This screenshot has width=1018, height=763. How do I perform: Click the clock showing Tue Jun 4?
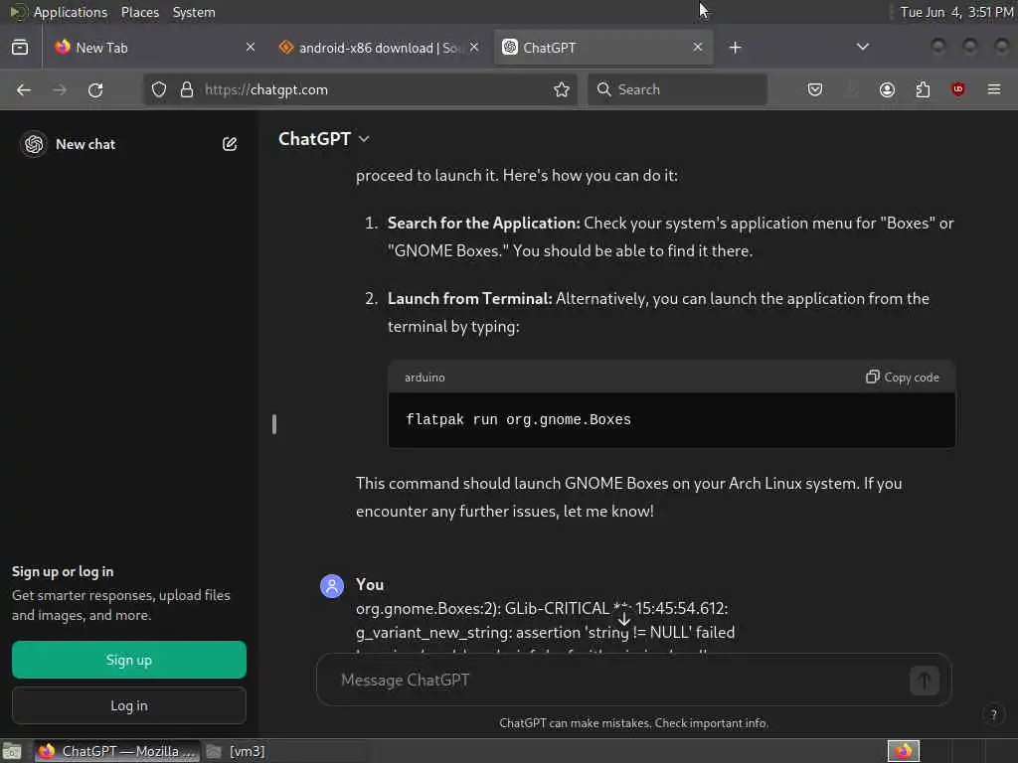click(x=956, y=12)
